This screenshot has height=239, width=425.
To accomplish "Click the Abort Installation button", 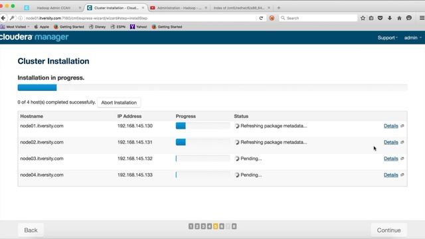I will tap(119, 102).
